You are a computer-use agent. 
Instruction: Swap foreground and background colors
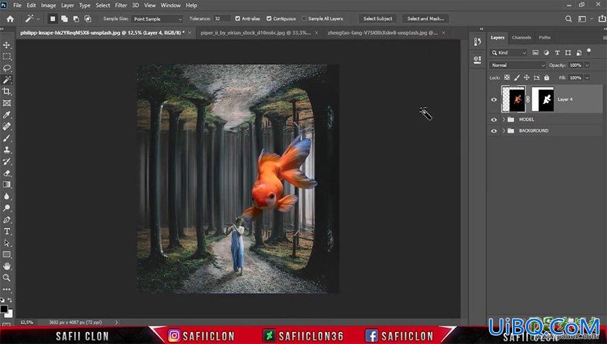[x=10, y=300]
